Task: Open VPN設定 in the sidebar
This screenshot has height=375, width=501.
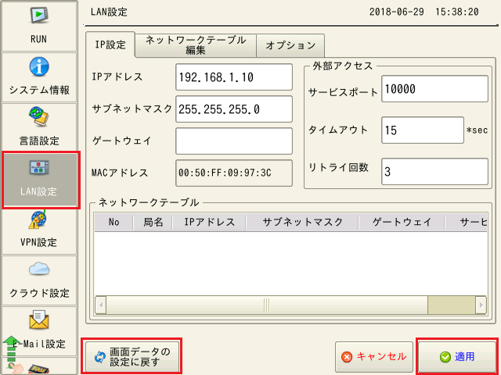Action: 41,229
